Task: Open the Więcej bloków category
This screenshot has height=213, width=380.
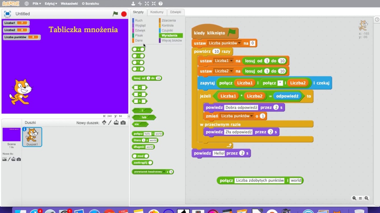Action: [x=172, y=41]
